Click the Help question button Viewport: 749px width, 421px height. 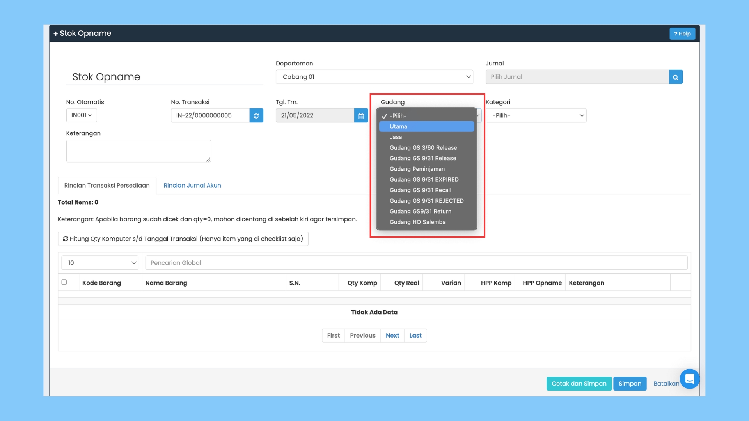click(682, 34)
